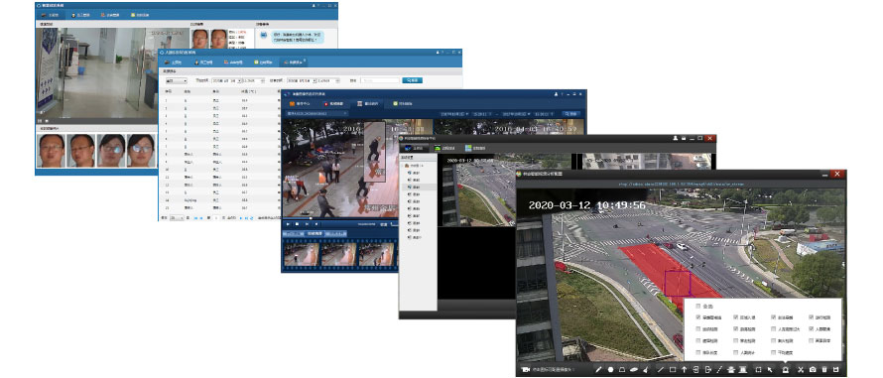This screenshot has height=378, width=883.
Task: Open the green-icon tab in blue video window
Action: click(x=403, y=103)
